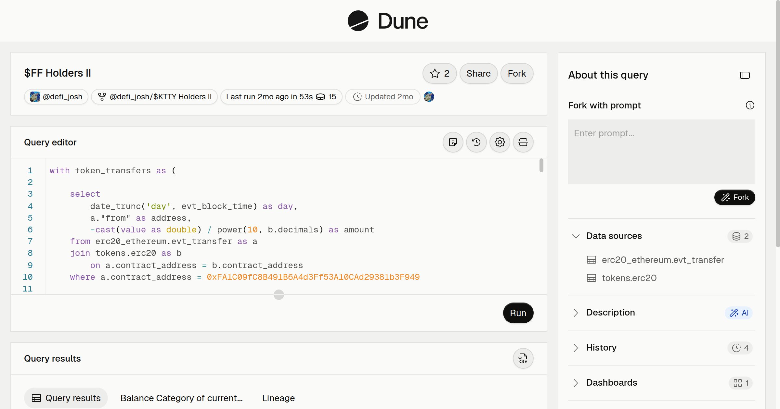The image size is (780, 409).
Task: Click the query editor vertical scrollbar
Action: coord(541,165)
